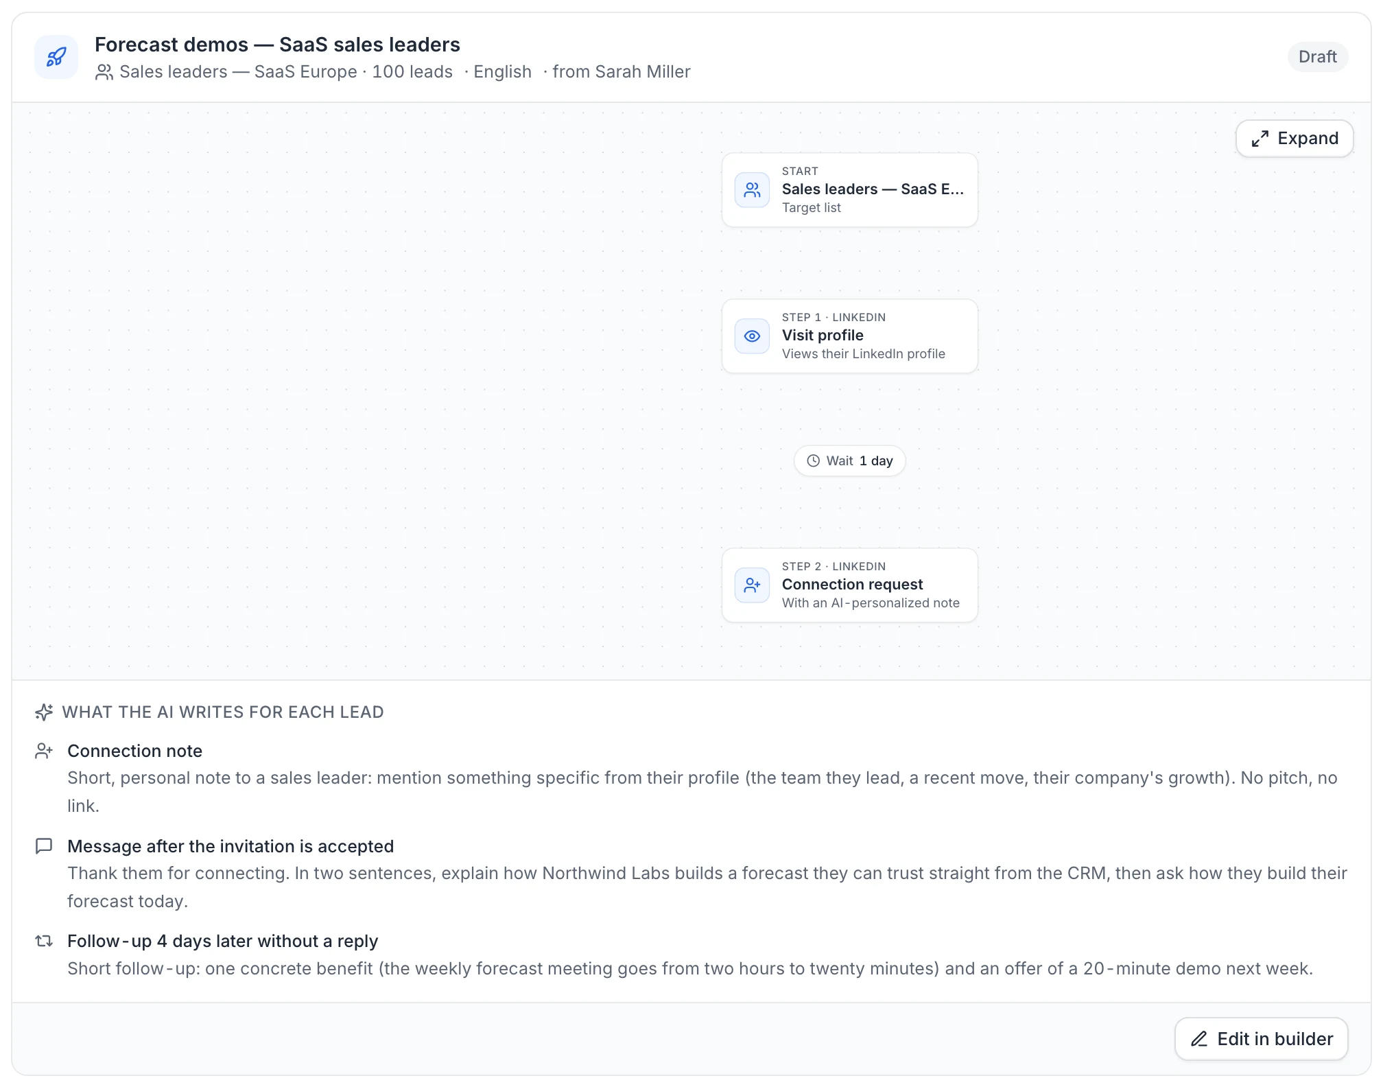Screen dimensions: 1383x1087
Task: Click the "English" language text
Action: [502, 72]
